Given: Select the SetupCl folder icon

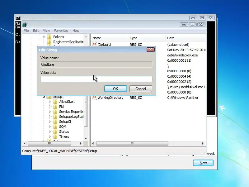Looking at the screenshot, I should [x=55, y=122].
